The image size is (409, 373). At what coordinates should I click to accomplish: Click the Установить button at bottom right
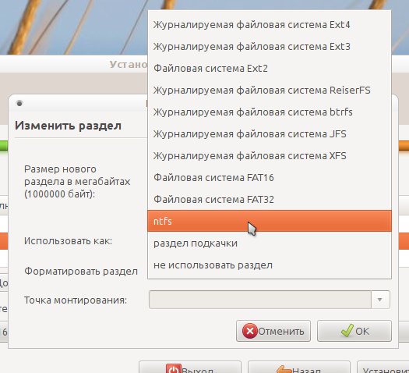click(383, 368)
